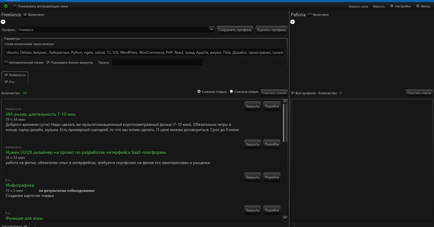Open Настройки from the top bar
The height and width of the screenshot is (227, 434).
tap(403, 6)
